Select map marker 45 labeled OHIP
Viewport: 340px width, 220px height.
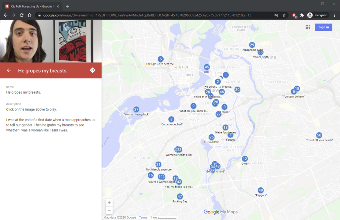(207, 67)
